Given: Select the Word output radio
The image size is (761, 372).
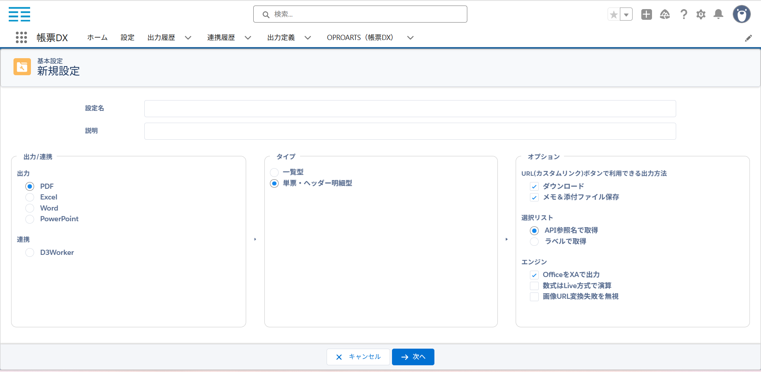Looking at the screenshot, I should [30, 208].
